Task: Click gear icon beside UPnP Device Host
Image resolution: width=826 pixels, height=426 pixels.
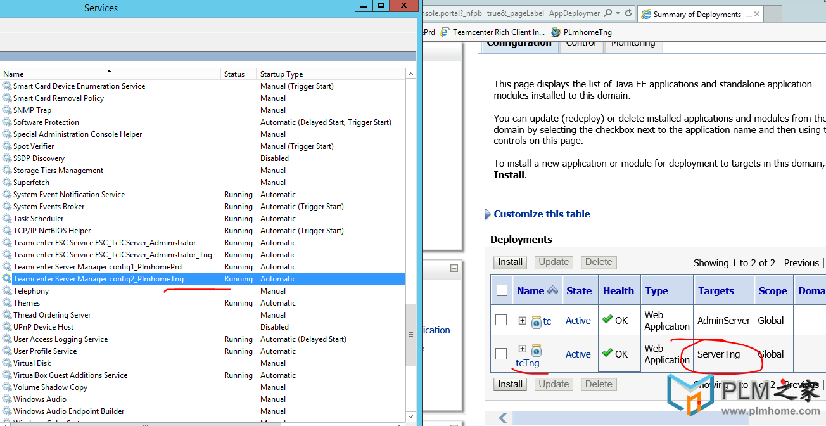Action: pyautogui.click(x=7, y=327)
